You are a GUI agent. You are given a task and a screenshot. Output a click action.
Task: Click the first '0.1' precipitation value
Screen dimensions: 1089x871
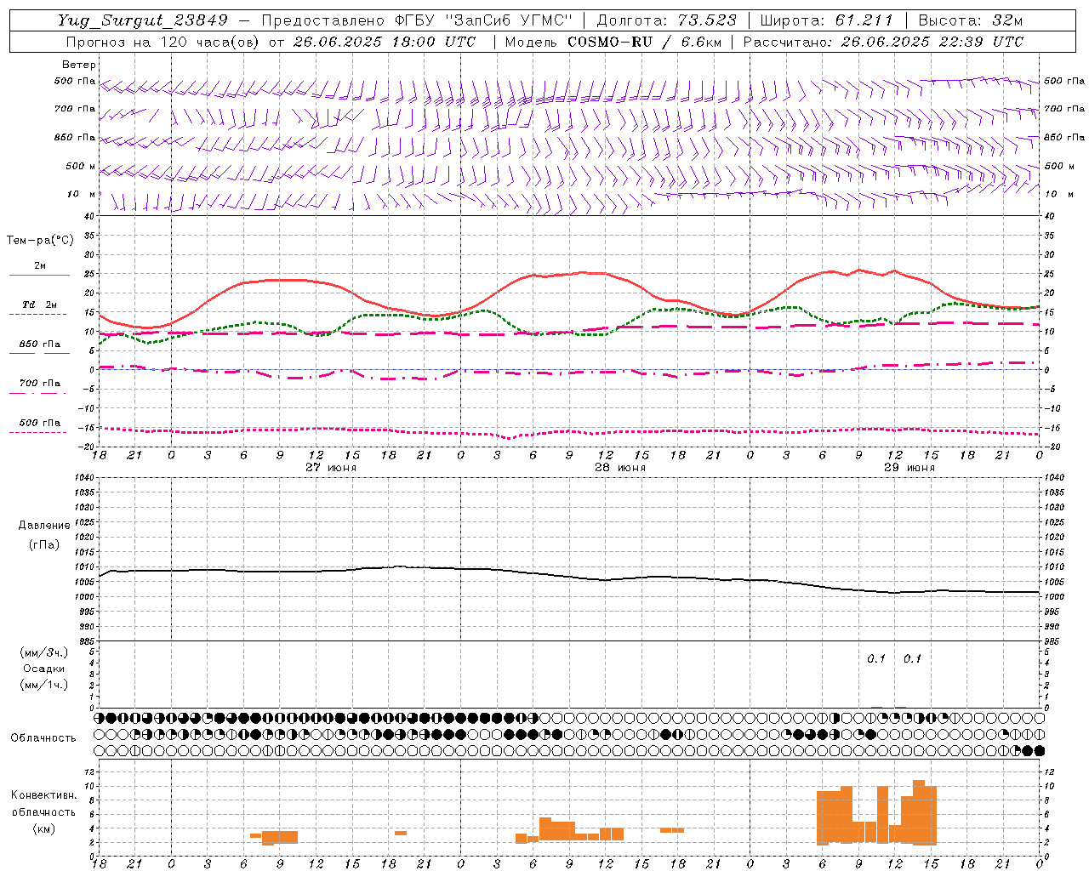pyautogui.click(x=876, y=659)
